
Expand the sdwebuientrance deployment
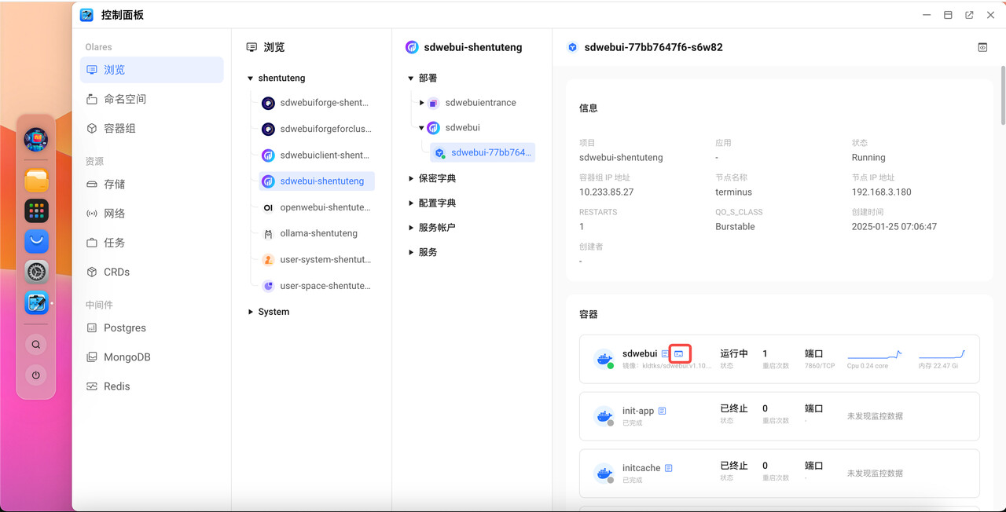coord(422,103)
